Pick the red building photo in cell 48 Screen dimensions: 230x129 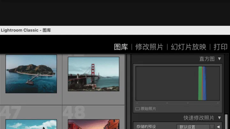[94, 125]
